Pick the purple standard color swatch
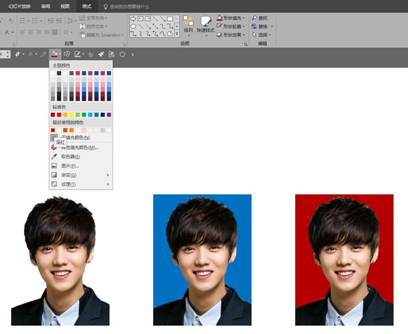 tap(109, 115)
